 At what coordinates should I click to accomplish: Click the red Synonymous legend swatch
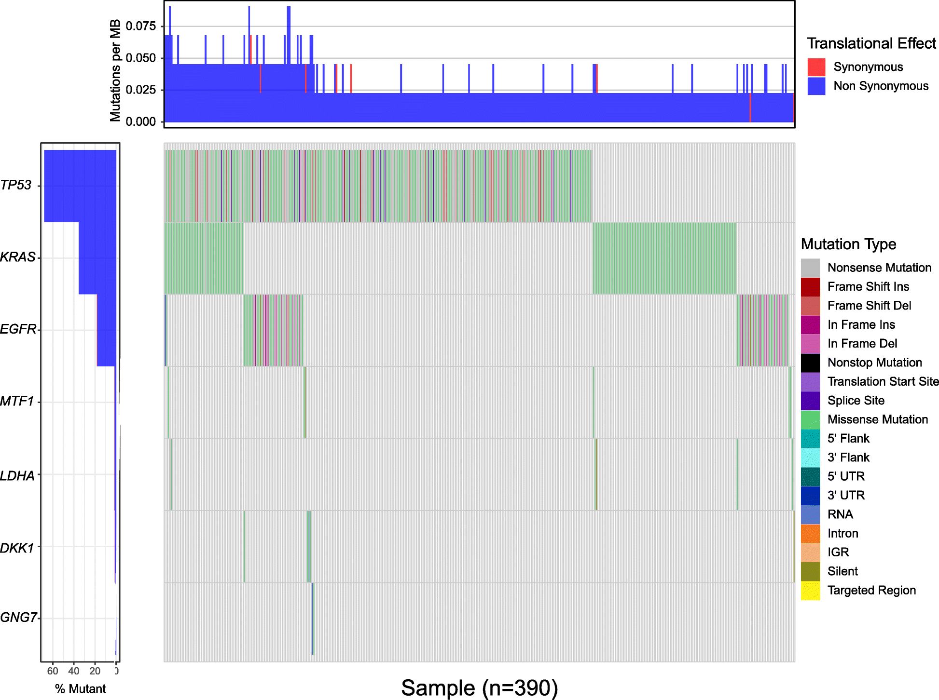[816, 67]
